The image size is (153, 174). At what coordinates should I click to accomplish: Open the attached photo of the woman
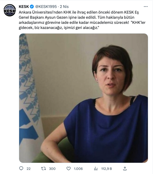point(84,98)
